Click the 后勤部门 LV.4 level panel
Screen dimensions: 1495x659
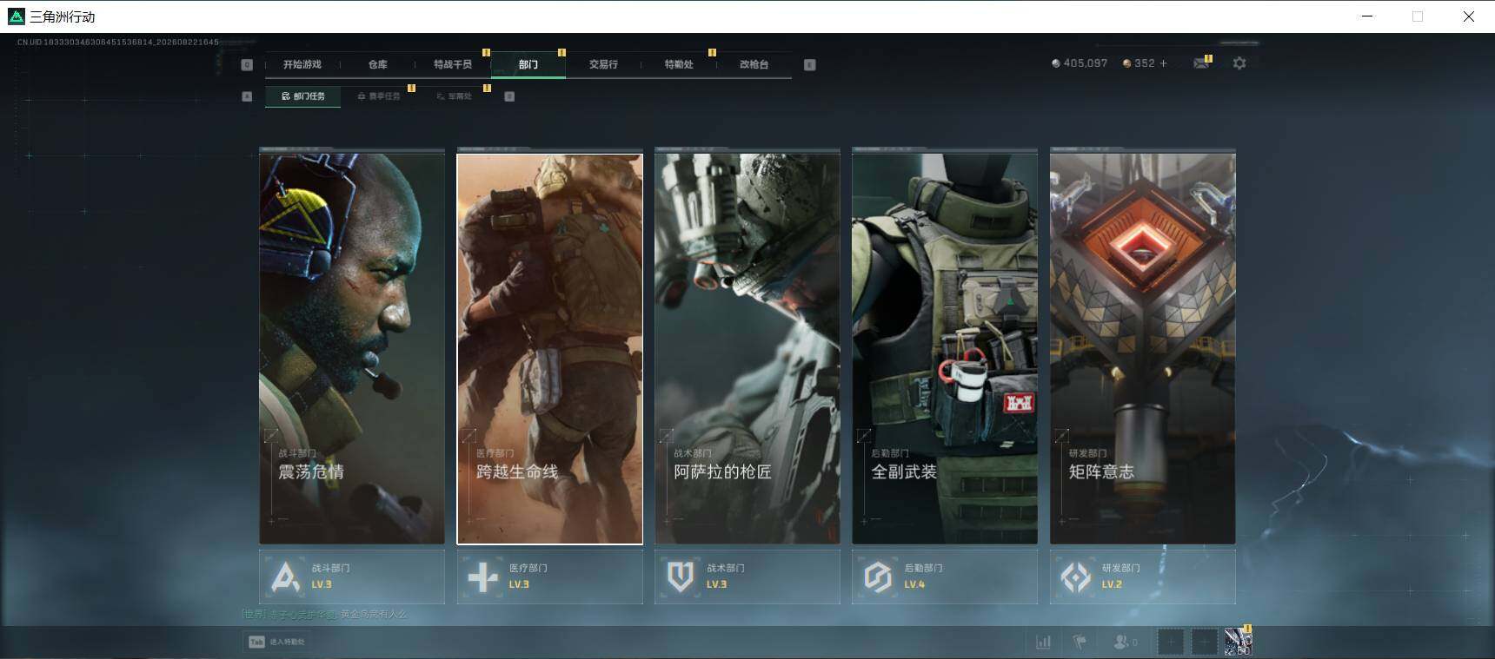pyautogui.click(x=945, y=577)
